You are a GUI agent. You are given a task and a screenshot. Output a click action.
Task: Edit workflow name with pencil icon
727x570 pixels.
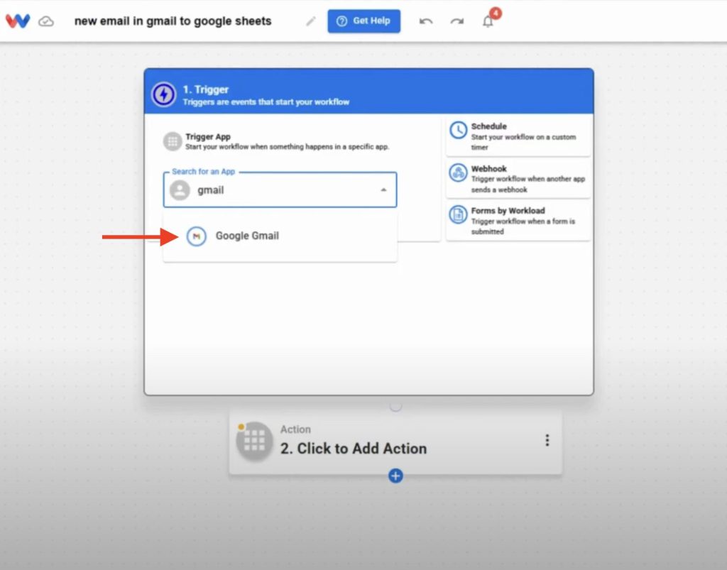pyautogui.click(x=311, y=21)
